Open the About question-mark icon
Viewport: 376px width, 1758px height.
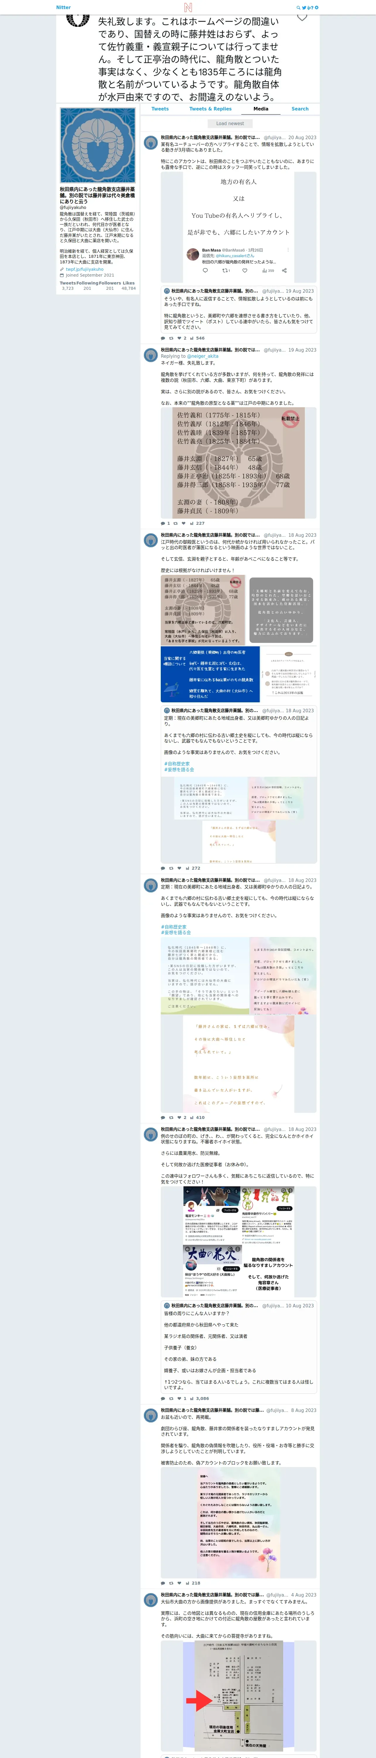312,8
